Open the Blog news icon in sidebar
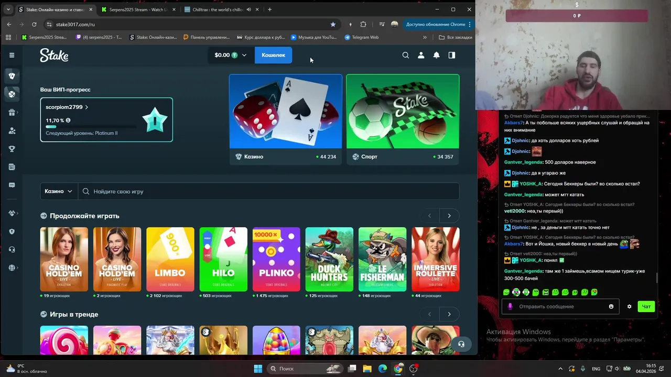Viewport: 671px width, 377px height. coord(12,167)
